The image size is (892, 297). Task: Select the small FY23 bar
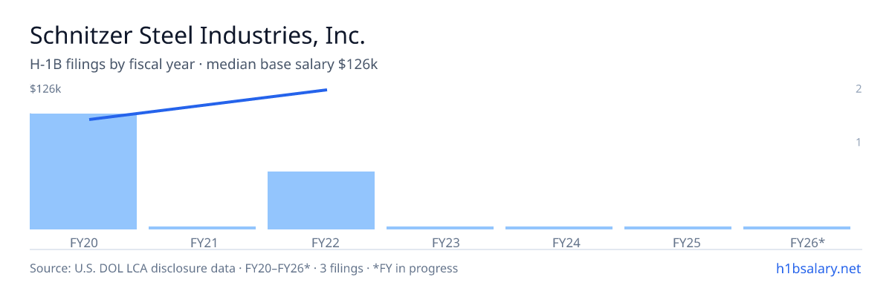[x=440, y=228]
